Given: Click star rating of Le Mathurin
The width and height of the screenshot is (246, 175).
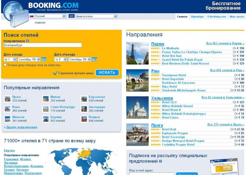Looking at the screenshot, I should [x=156, y=48].
